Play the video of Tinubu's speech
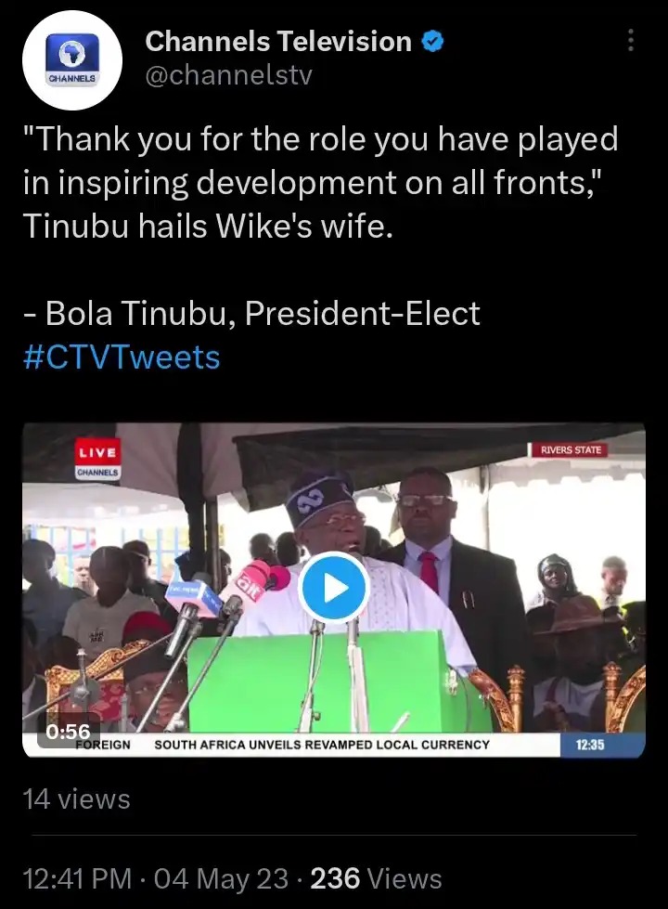 click(334, 588)
